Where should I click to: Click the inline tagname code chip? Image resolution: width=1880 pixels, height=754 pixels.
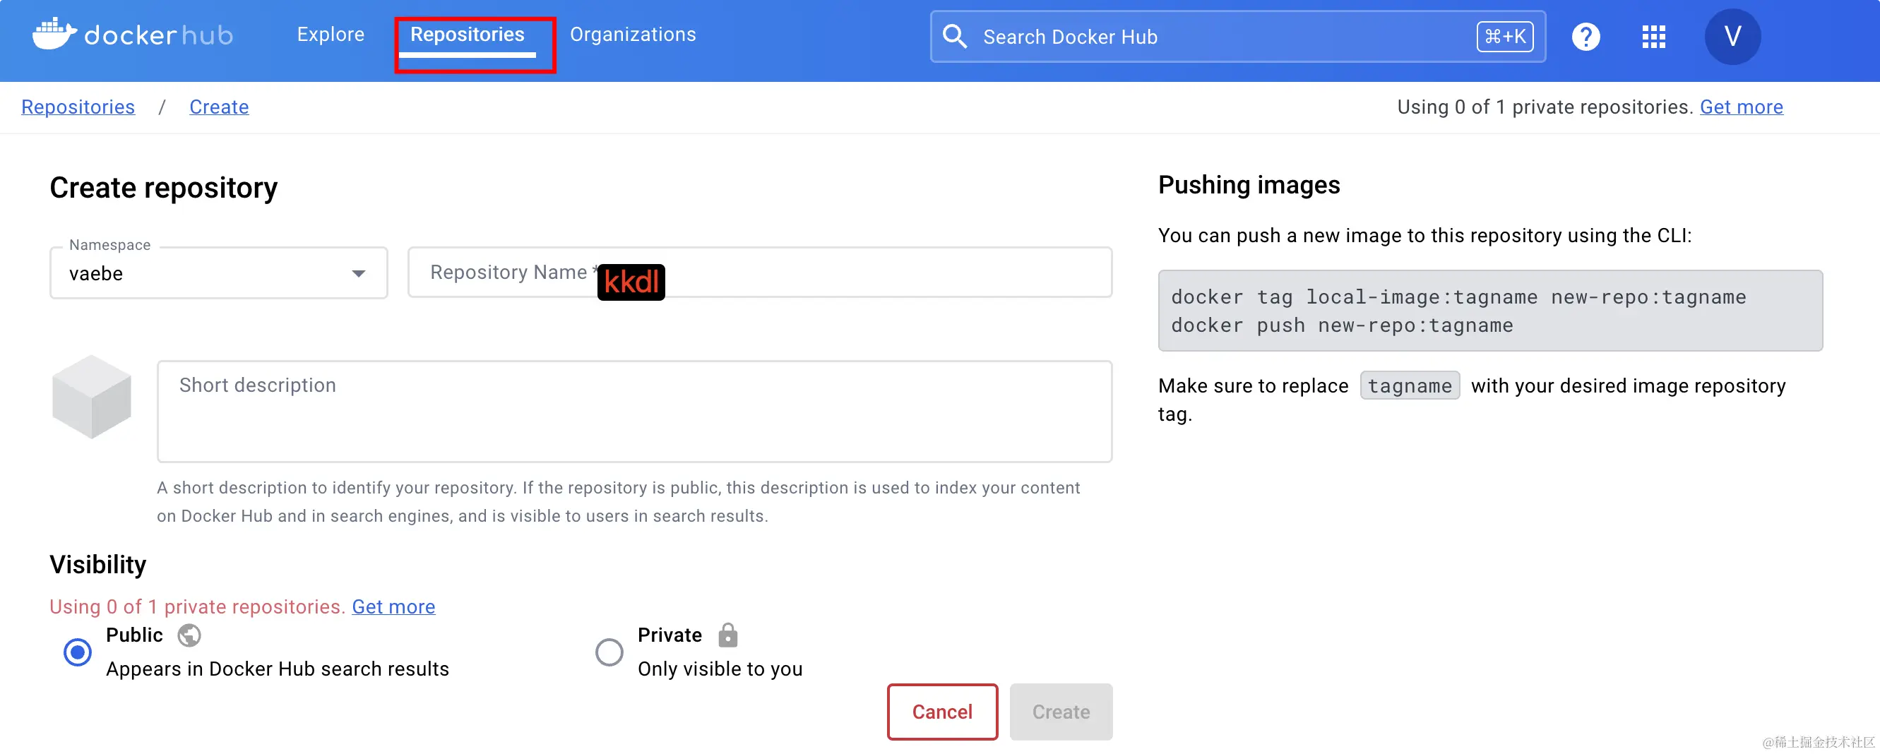(x=1409, y=385)
